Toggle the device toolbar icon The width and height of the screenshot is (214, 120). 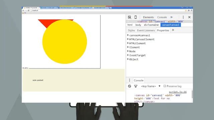(135, 17)
